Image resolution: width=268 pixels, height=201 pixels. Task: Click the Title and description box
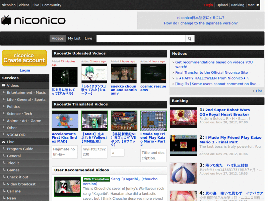[x=153, y=155]
